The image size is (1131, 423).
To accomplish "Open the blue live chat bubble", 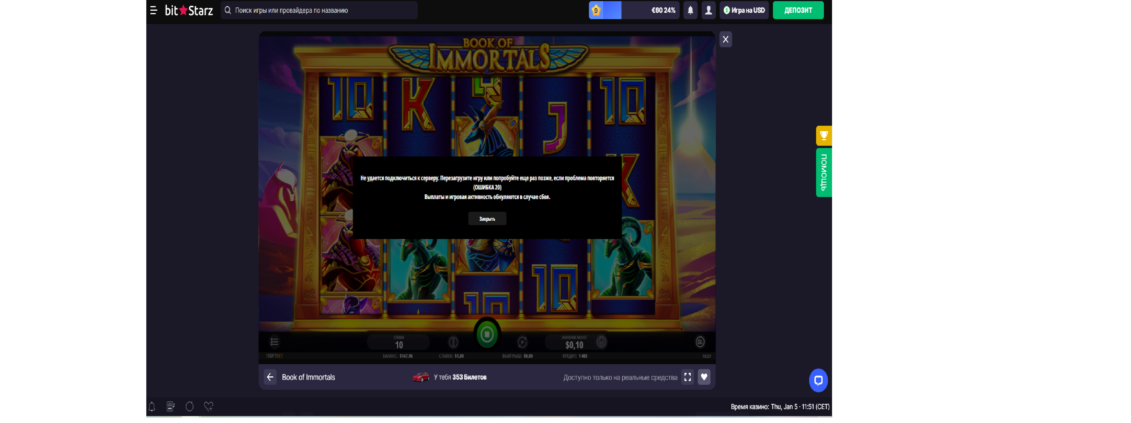I will 818,380.
